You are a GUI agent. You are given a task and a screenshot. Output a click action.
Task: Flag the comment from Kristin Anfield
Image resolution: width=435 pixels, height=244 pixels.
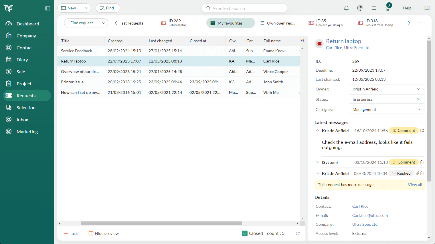click(x=422, y=130)
